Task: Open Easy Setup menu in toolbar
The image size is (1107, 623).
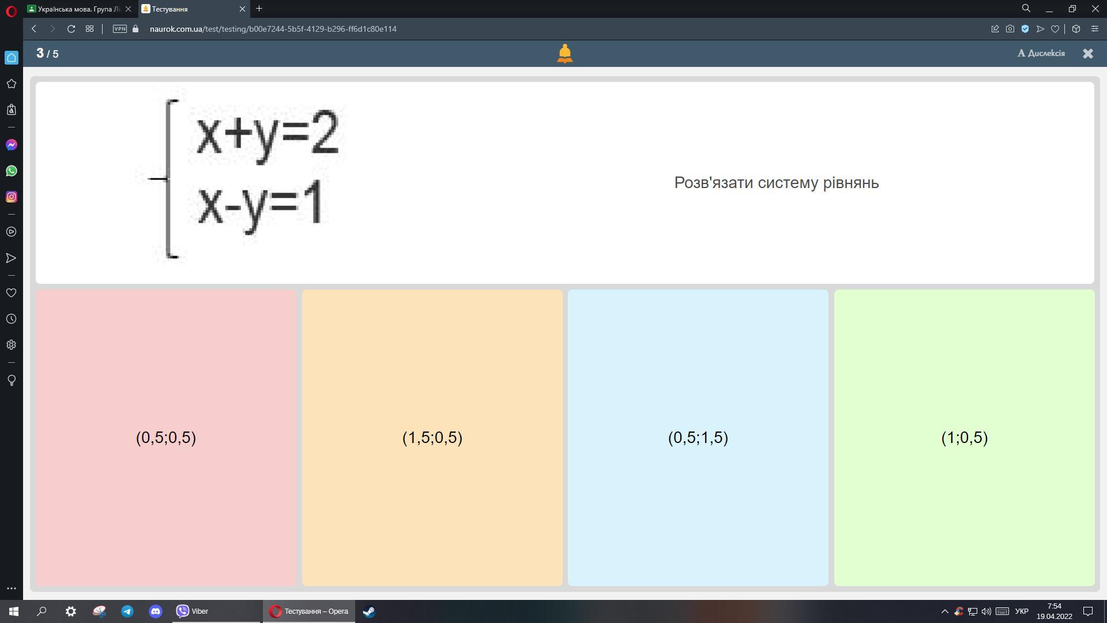Action: point(1094,29)
